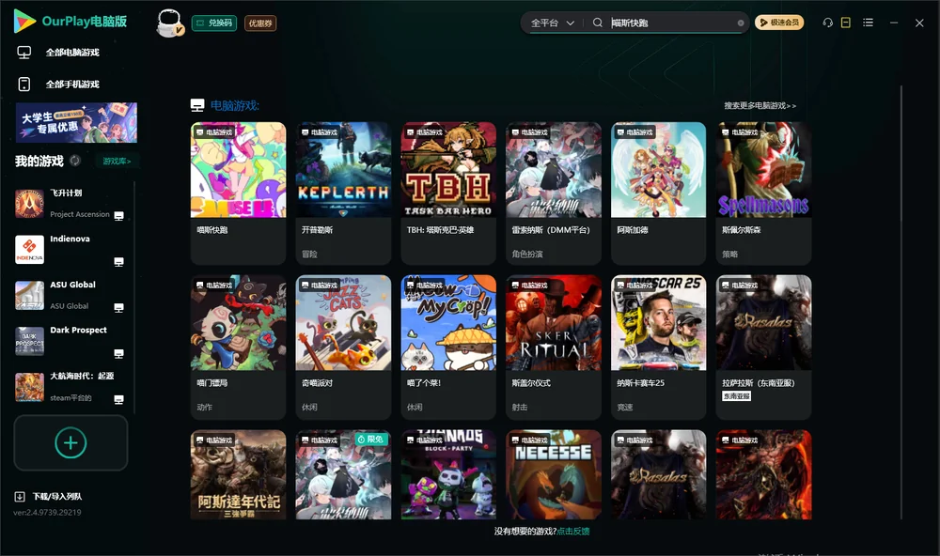Select ASU Global in my games list

(x=70, y=296)
